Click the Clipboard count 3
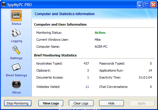The image size is (158, 110). click(88, 70)
